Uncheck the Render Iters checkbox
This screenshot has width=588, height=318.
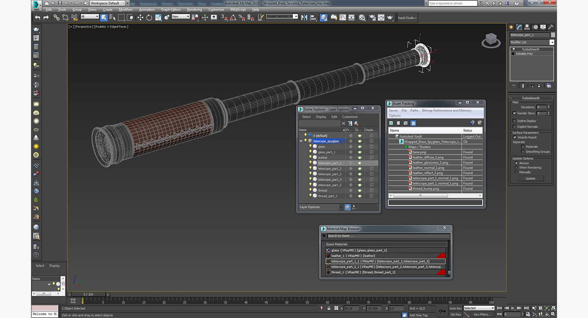(x=514, y=113)
